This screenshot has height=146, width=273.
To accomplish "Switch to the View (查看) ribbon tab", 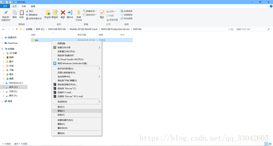I will pos(33,6).
